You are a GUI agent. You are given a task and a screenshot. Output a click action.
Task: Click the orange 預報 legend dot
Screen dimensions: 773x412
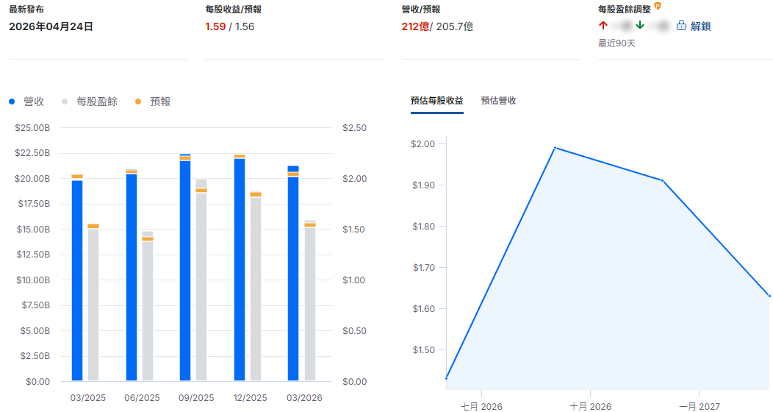click(138, 102)
